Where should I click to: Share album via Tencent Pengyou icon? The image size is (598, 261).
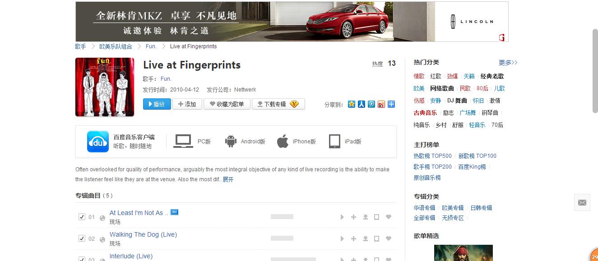click(371, 104)
